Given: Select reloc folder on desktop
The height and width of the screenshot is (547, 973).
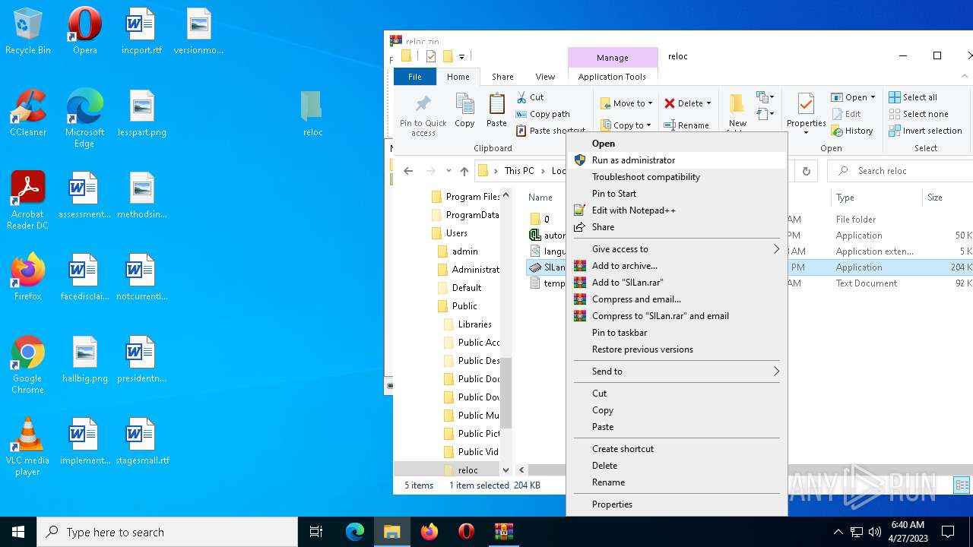Looking at the screenshot, I should [x=312, y=112].
